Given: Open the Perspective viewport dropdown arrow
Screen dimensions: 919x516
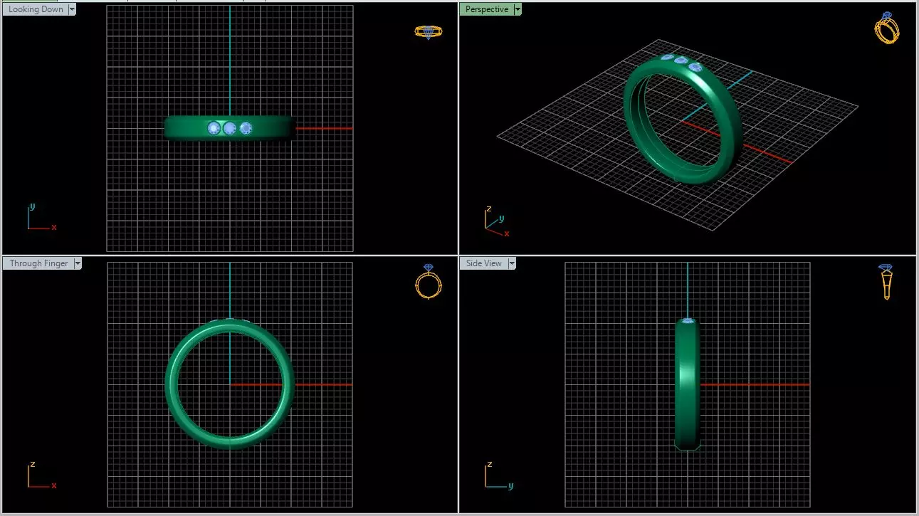Looking at the screenshot, I should pos(518,9).
